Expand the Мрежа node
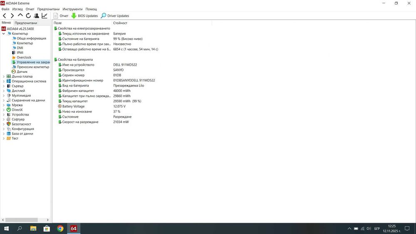416x234 pixels. pos(3,105)
